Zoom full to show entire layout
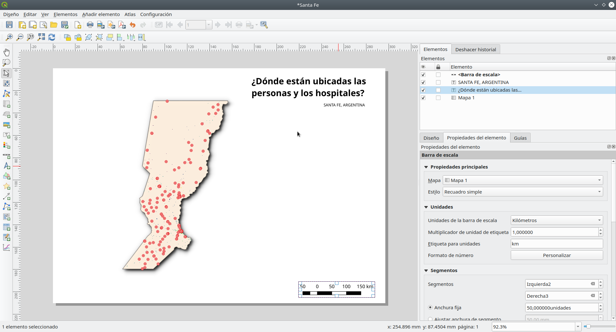The height and width of the screenshot is (332, 616). [41, 37]
